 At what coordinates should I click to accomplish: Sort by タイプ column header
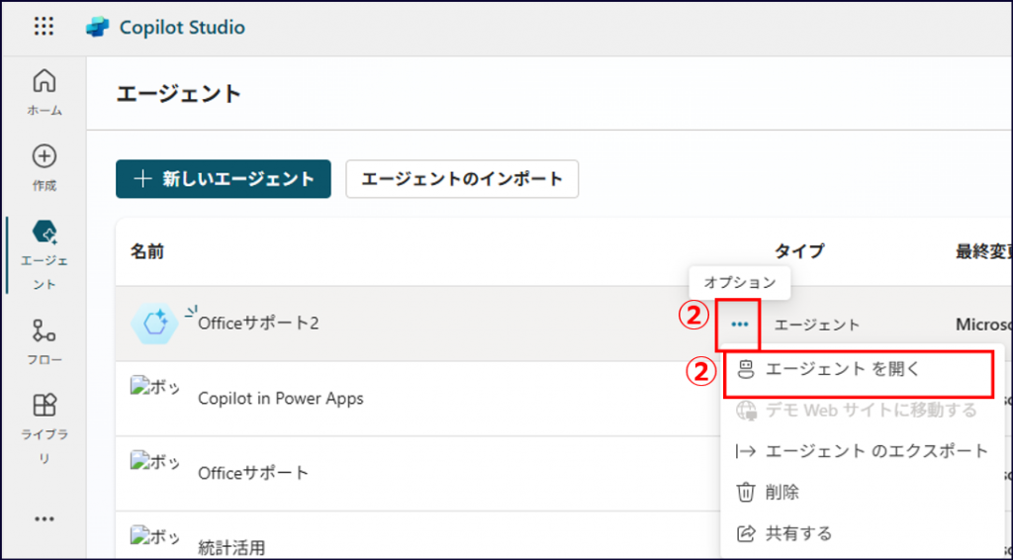coord(799,251)
